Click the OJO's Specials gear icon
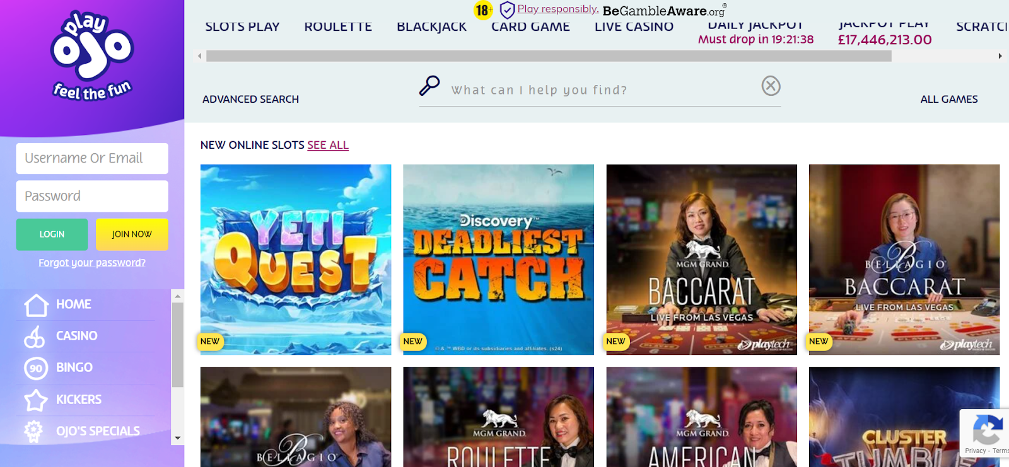 tap(33, 431)
